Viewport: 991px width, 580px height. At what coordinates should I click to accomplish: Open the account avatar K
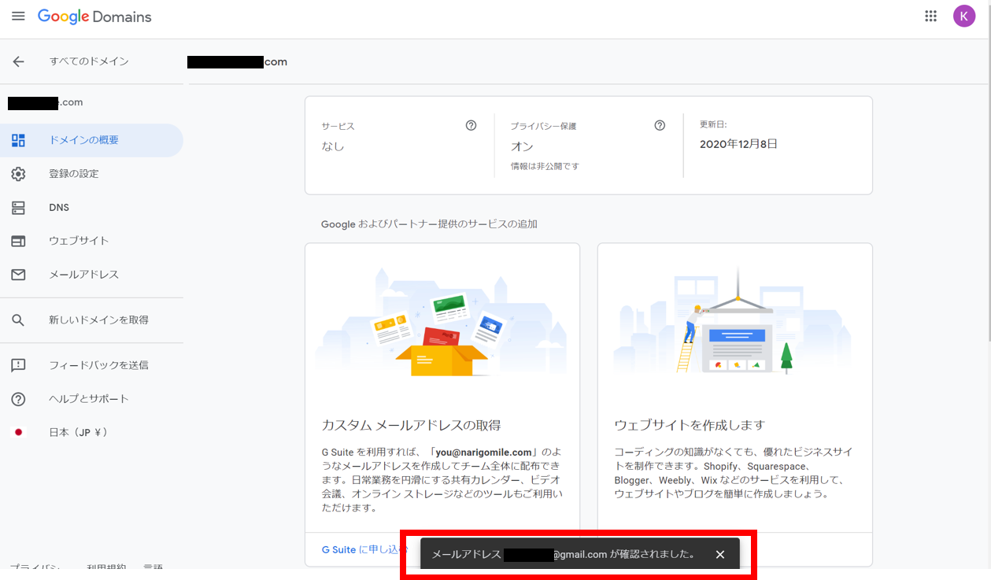click(x=964, y=16)
